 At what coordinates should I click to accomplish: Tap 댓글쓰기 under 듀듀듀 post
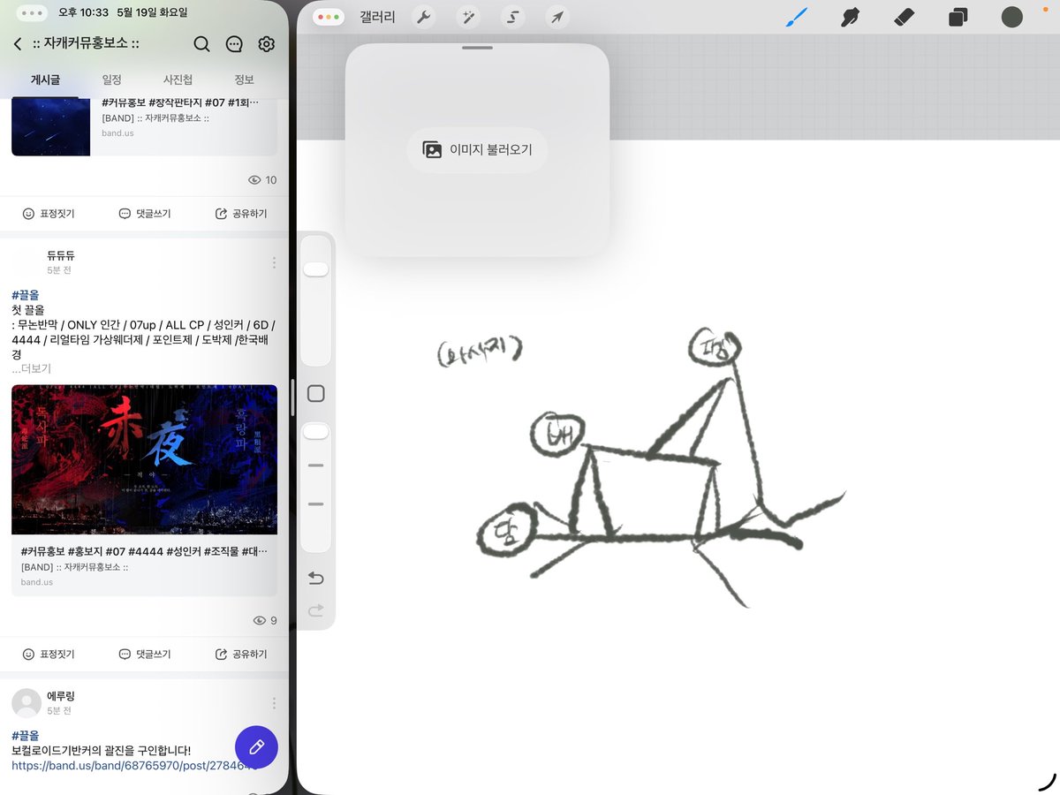click(145, 655)
